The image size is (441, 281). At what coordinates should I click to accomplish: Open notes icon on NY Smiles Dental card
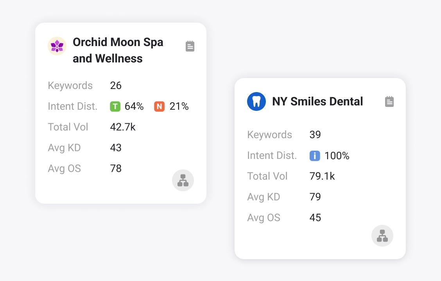tap(389, 101)
